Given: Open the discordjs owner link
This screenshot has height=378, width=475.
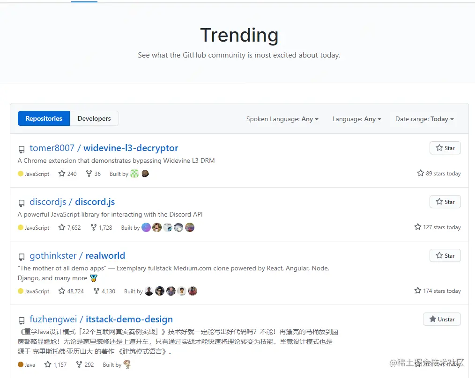Looking at the screenshot, I should (48, 202).
